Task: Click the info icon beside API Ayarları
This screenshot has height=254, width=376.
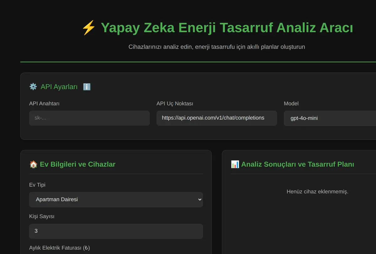Action: pos(87,87)
